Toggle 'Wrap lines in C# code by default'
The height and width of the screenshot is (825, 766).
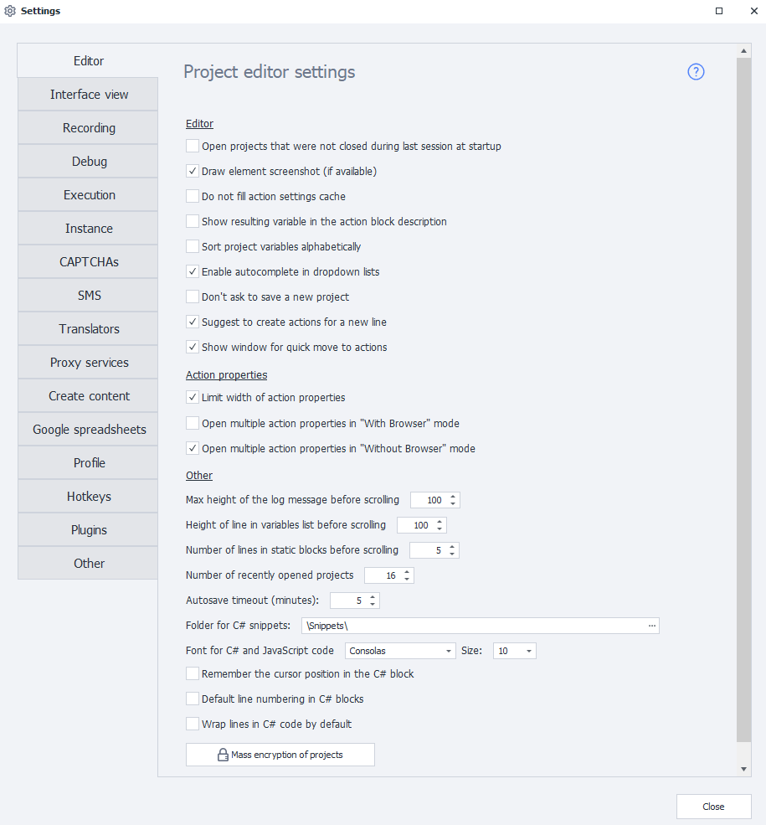coord(193,724)
